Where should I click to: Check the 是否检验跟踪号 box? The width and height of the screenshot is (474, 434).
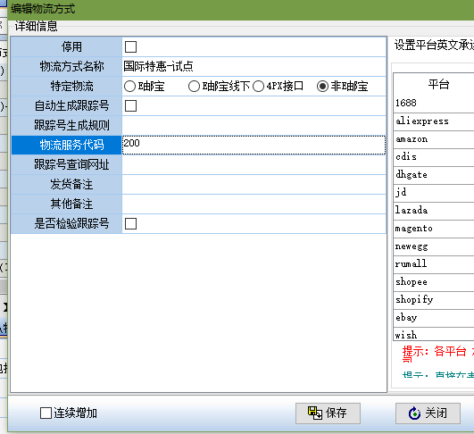(x=130, y=224)
